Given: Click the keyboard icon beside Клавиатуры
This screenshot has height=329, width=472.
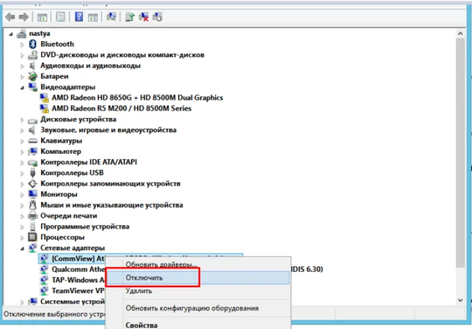Looking at the screenshot, I should click(33, 141).
